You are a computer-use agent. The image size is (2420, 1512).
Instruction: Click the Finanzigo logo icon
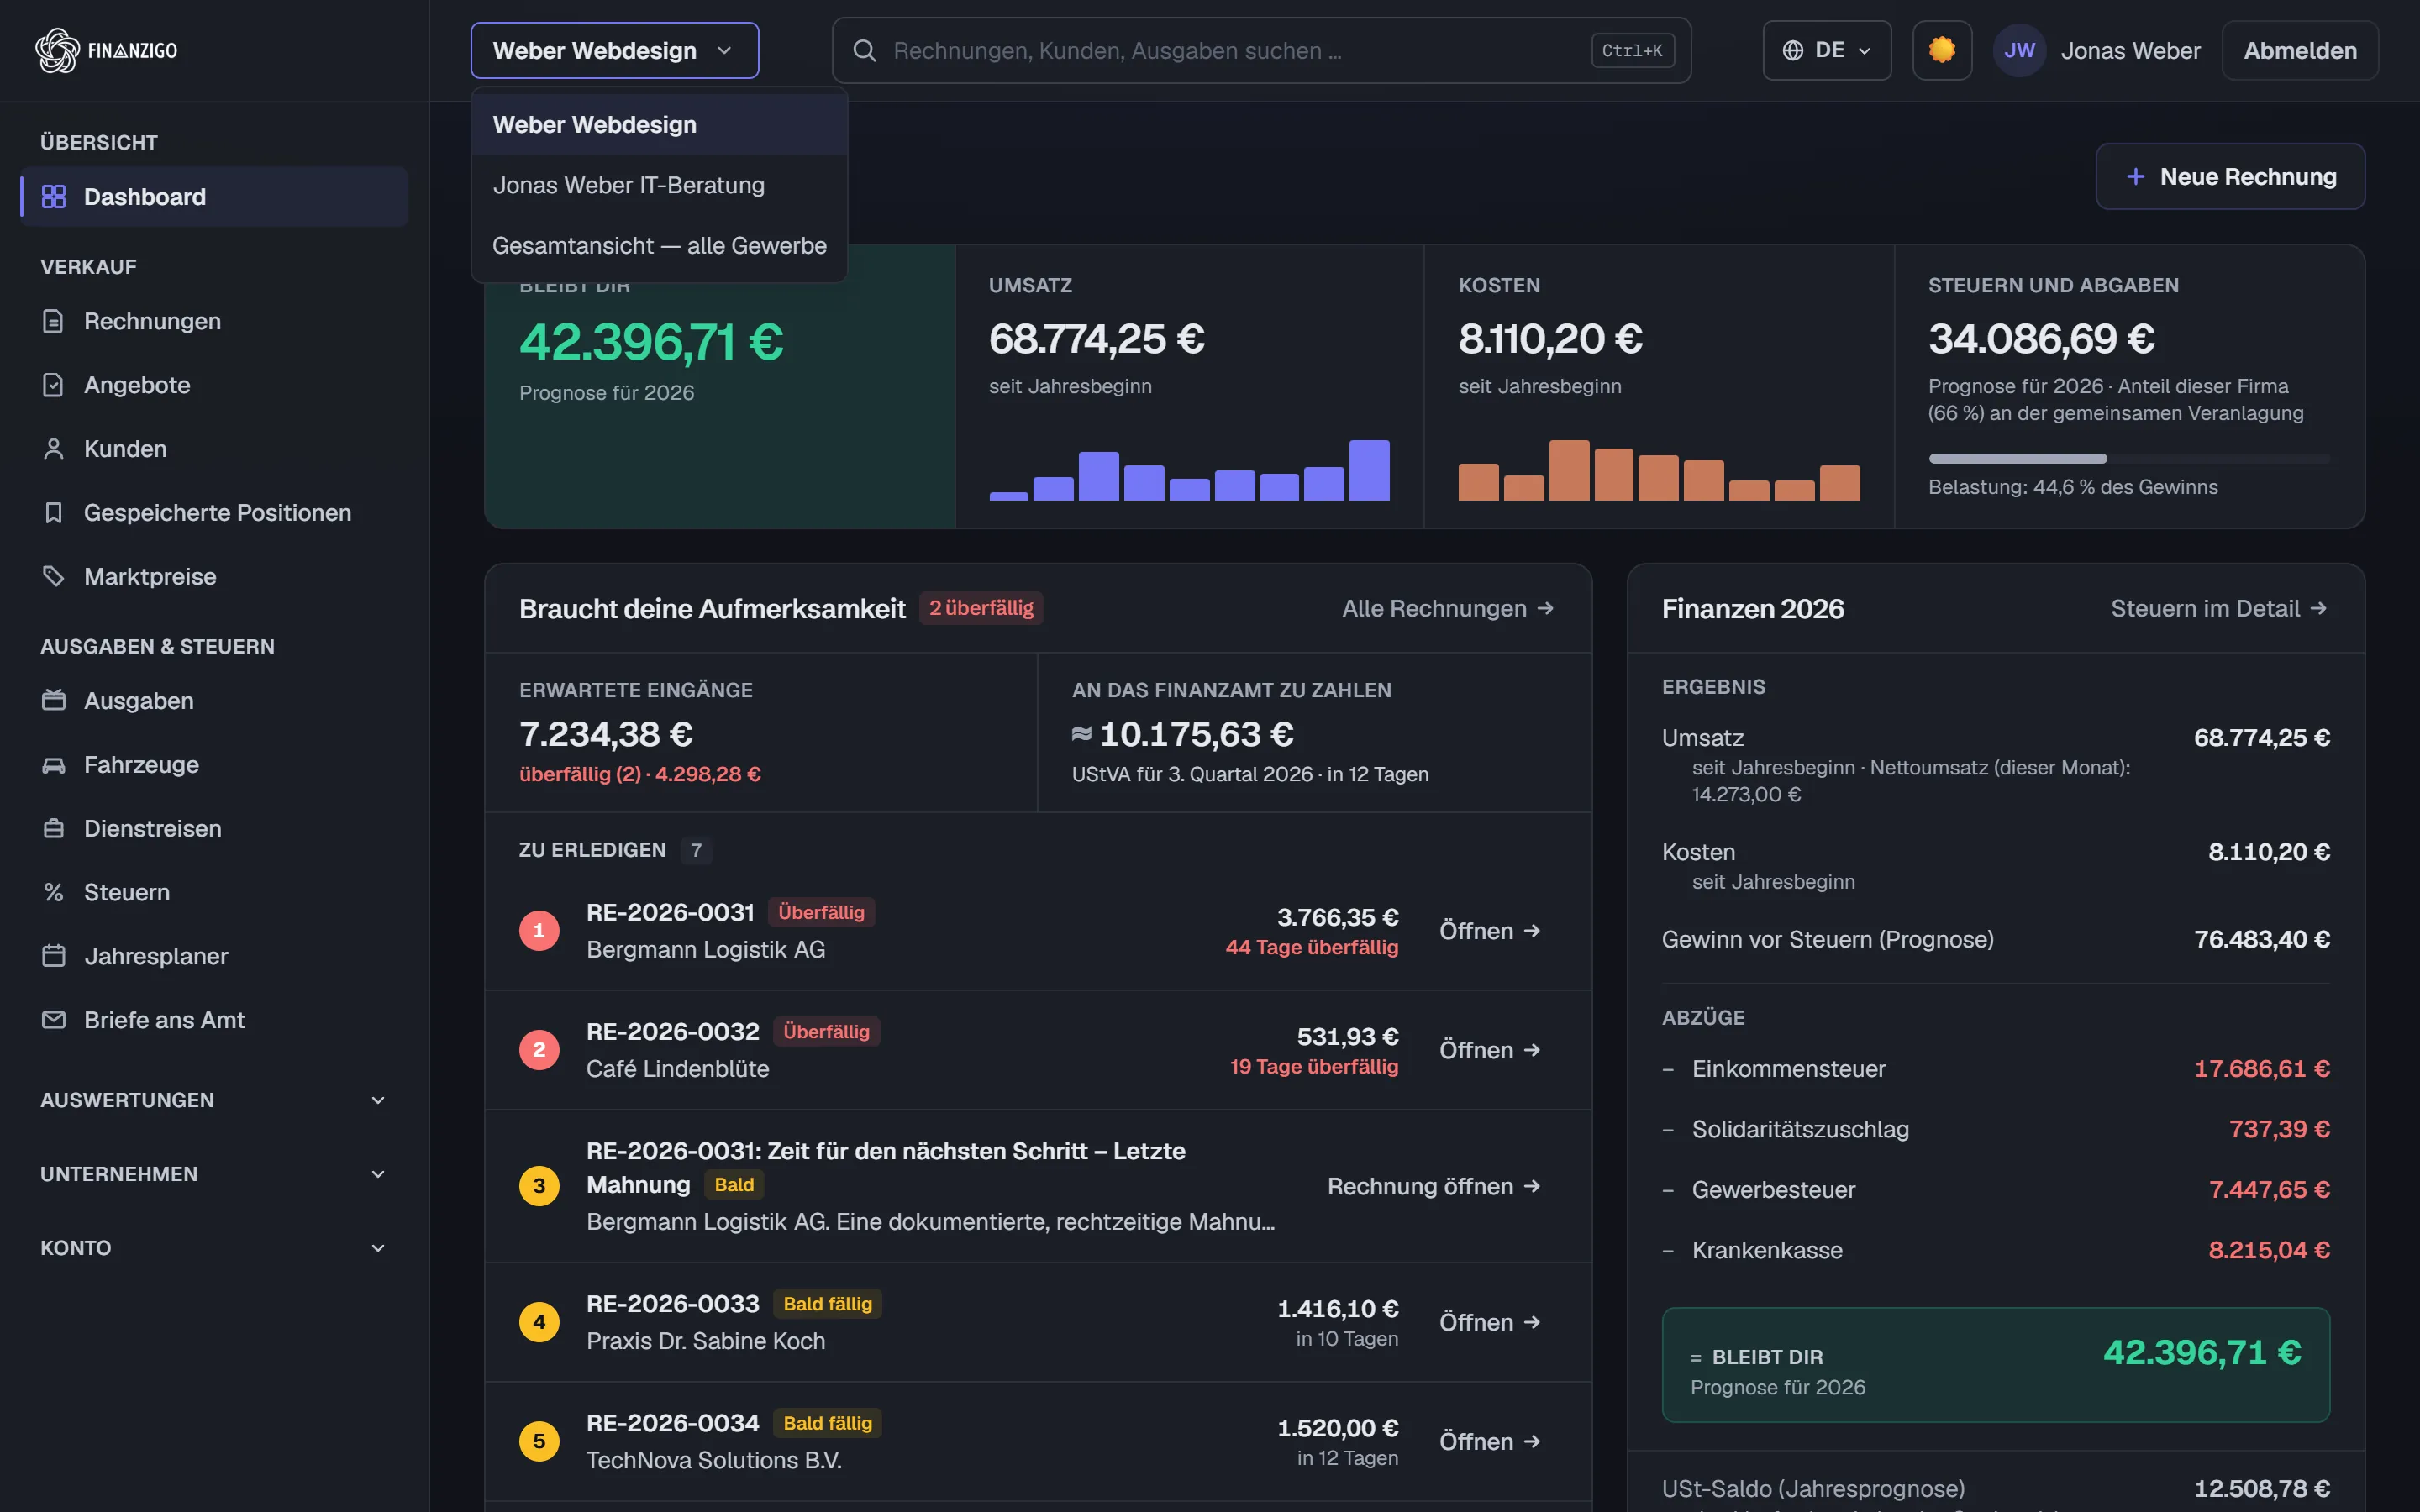click(57, 50)
